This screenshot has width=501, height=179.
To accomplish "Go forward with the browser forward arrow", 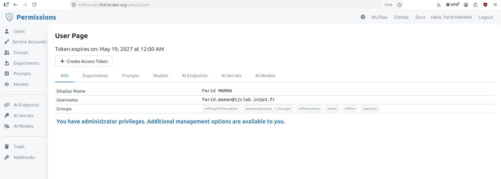I will click(25, 5).
